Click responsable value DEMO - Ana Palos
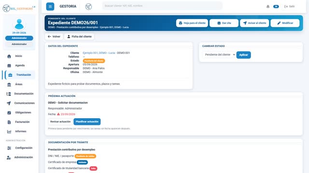The height and width of the screenshot is (173, 309). point(94,68)
